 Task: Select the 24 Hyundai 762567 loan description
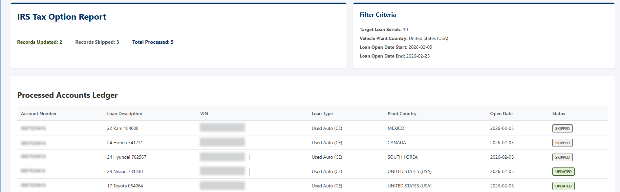[127, 157]
